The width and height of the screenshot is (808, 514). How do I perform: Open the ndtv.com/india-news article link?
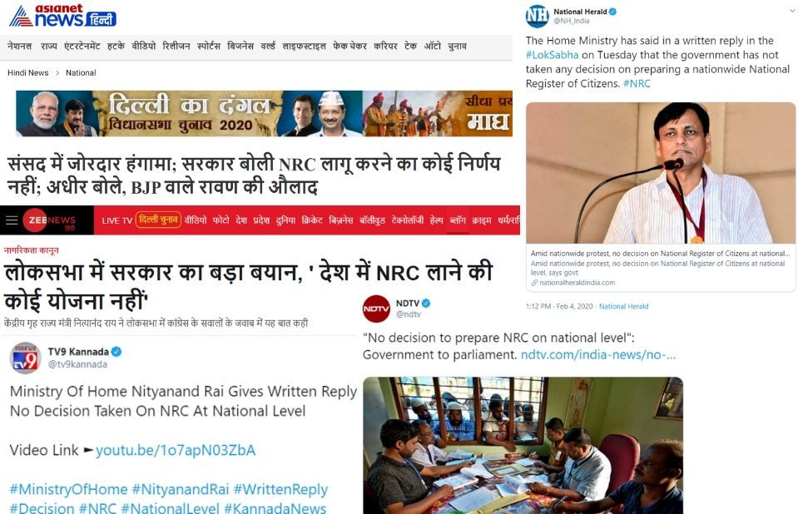(x=598, y=355)
